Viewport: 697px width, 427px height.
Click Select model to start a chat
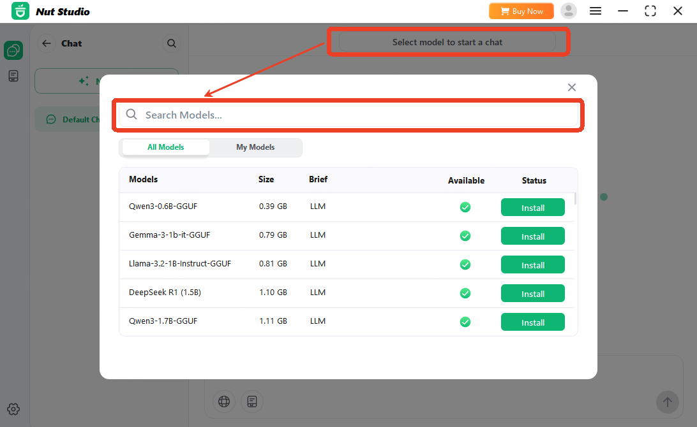point(447,42)
